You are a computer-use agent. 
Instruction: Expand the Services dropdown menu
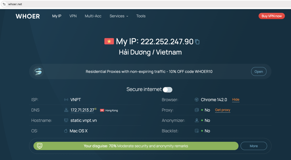(119, 16)
